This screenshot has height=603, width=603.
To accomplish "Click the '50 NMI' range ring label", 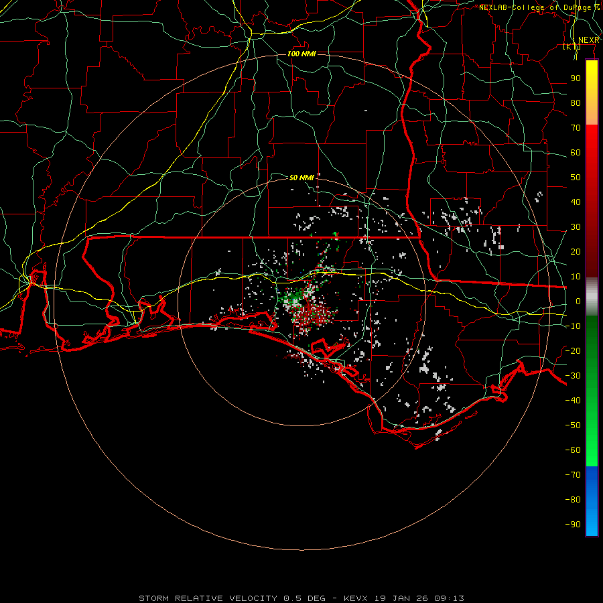I will (x=301, y=178).
